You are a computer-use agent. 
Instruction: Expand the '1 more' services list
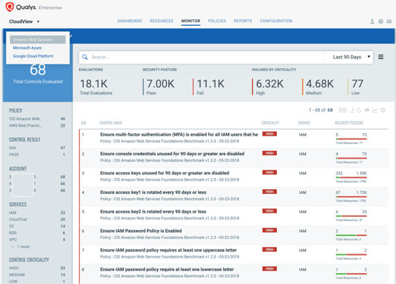21,247
